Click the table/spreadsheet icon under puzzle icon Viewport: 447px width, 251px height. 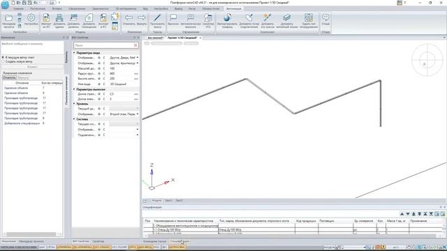pos(115,26)
